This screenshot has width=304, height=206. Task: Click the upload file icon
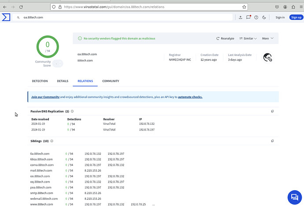(241, 17)
